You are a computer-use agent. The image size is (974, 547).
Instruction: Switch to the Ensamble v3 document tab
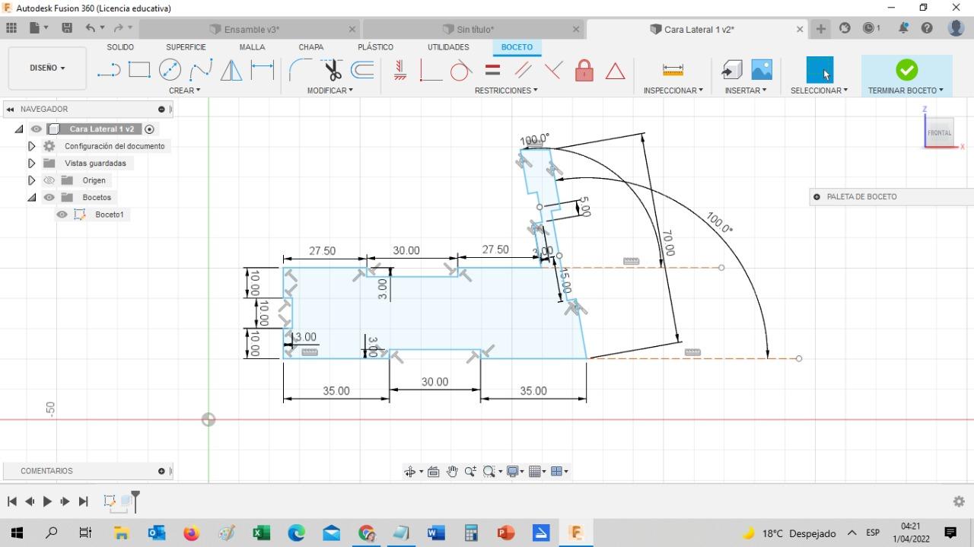pyautogui.click(x=251, y=30)
